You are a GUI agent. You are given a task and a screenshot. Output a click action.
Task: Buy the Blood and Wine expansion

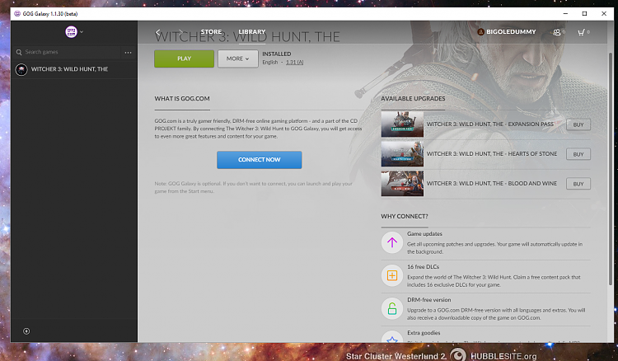click(x=578, y=184)
